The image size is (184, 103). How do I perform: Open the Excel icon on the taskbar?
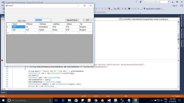pos(115,100)
